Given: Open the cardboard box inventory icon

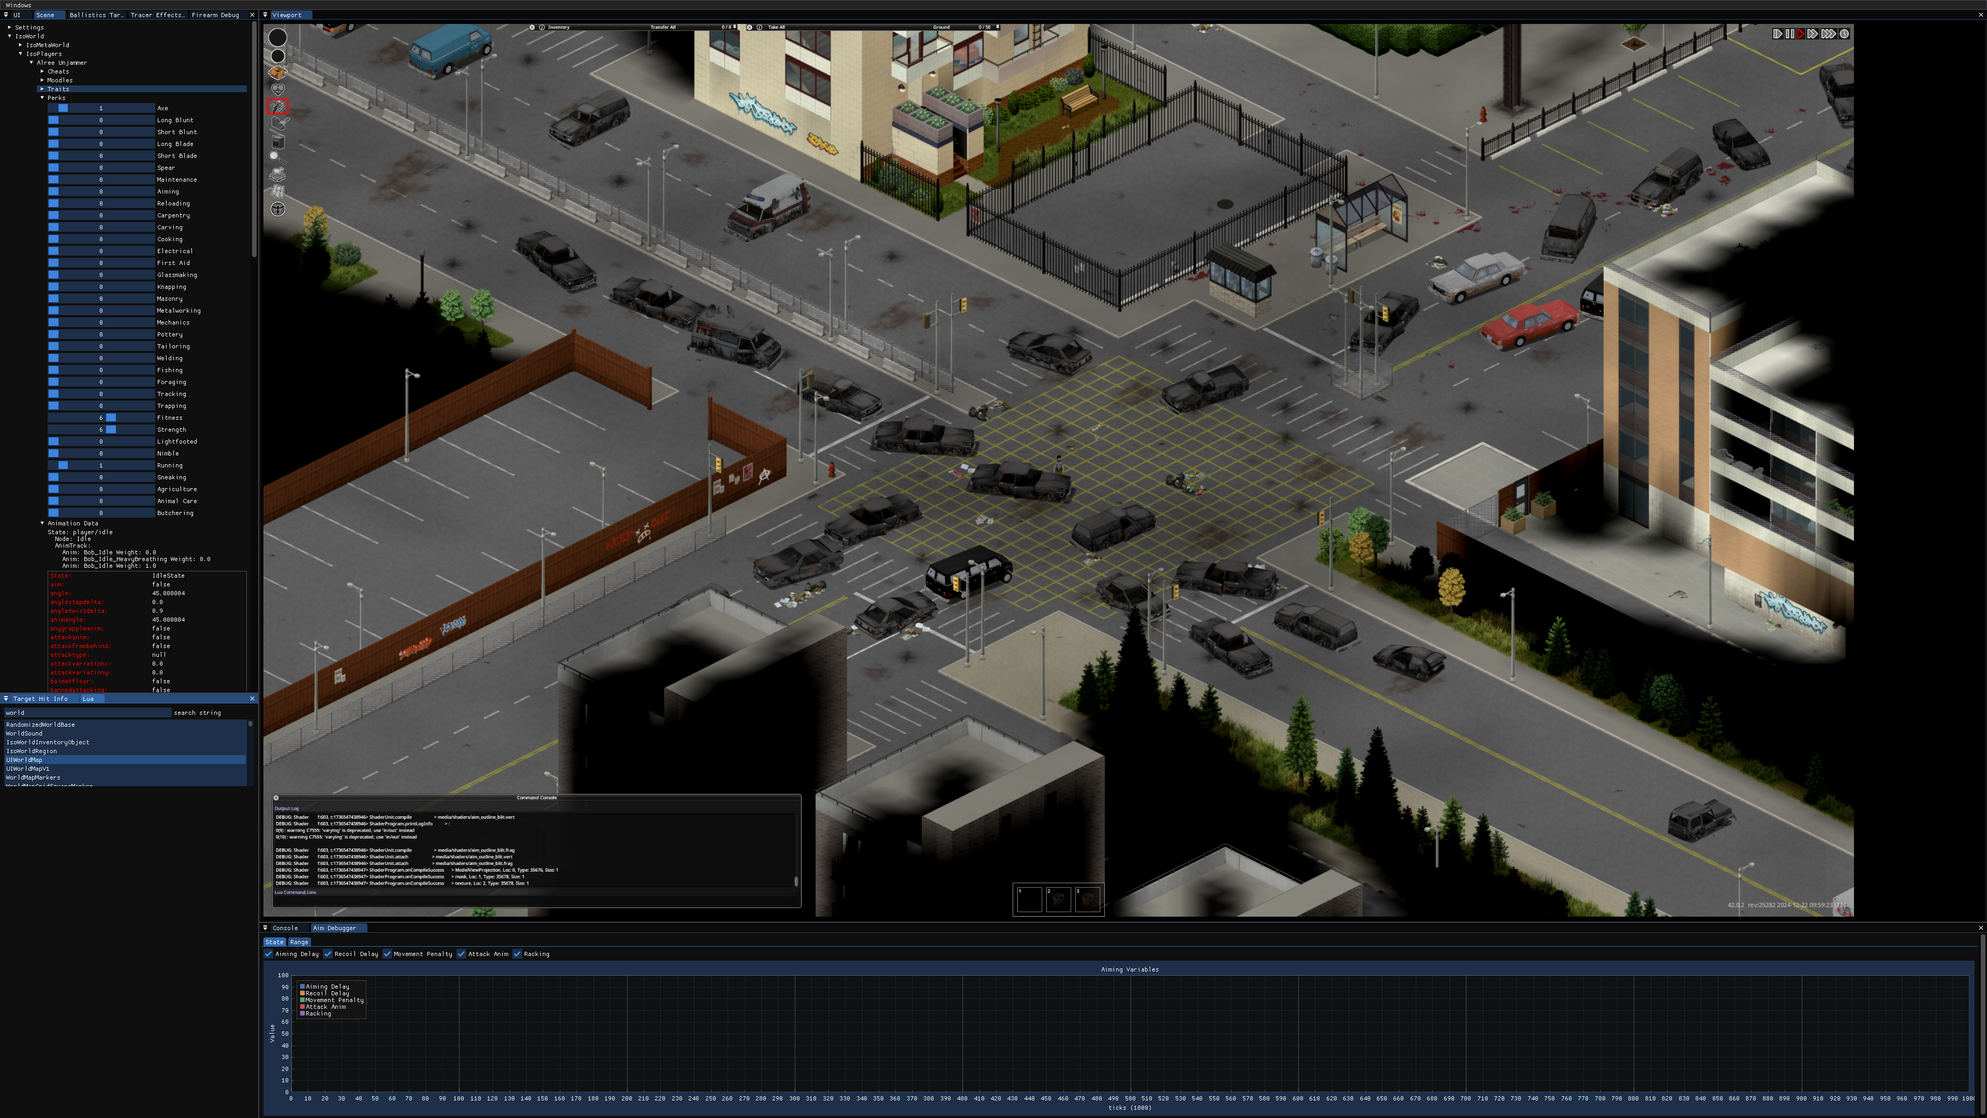Looking at the screenshot, I should [278, 72].
